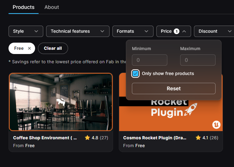Click the Clear all filters button

coord(53,48)
